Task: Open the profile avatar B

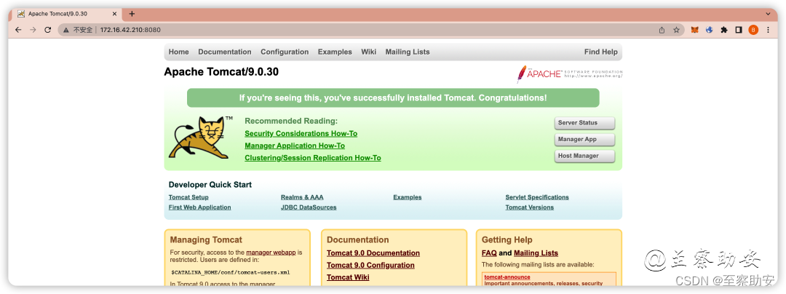Action: tap(753, 30)
